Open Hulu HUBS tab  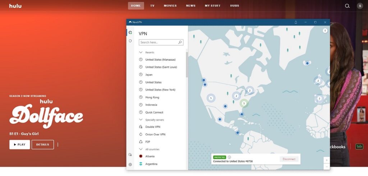pyautogui.click(x=234, y=6)
